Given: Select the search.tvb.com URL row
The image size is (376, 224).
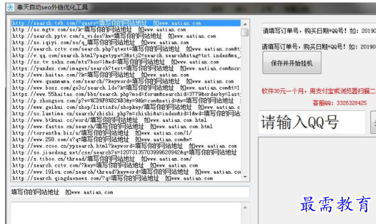Looking at the screenshot, I should [x=126, y=23].
